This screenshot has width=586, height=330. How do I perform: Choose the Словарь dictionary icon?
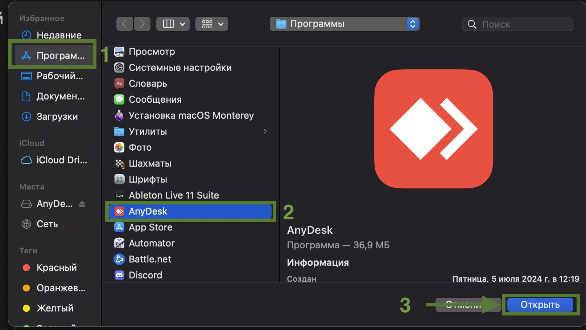[119, 83]
